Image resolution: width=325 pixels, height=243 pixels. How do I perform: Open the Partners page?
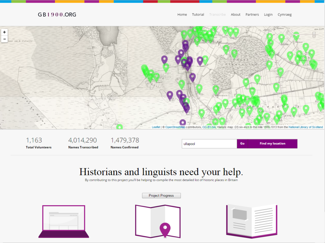coord(252,14)
